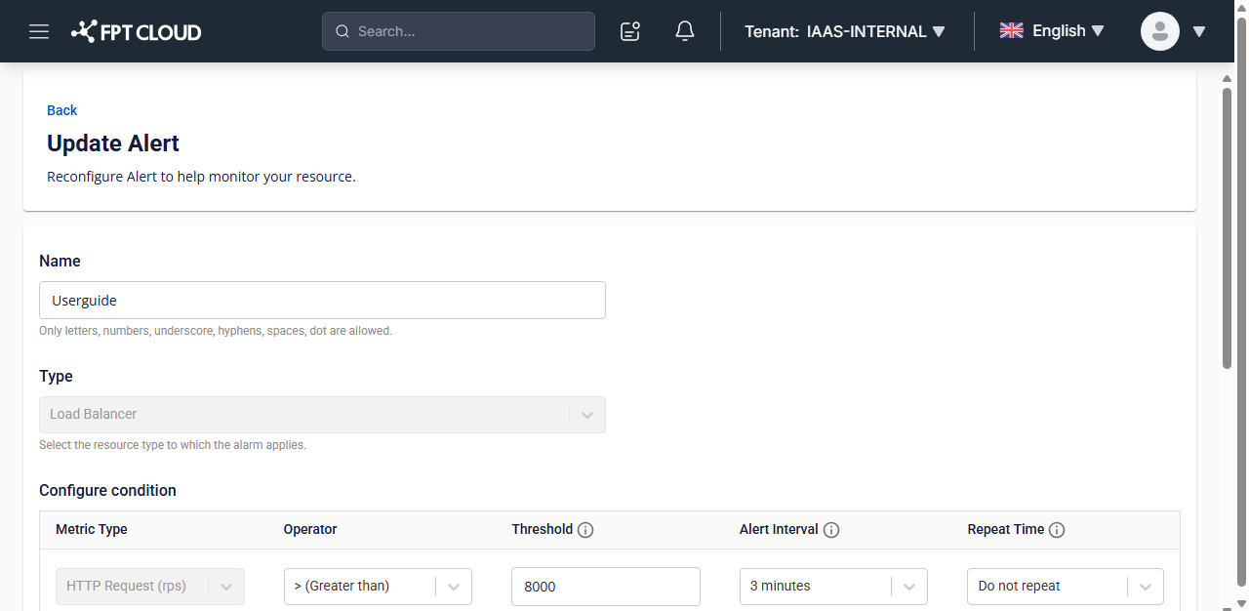Click the Metric Type column header
This screenshot has height=611, width=1249.
tap(92, 530)
